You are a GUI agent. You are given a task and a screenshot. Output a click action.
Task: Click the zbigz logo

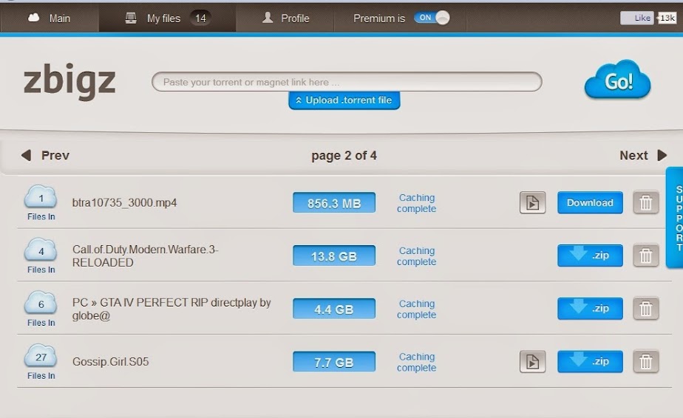(x=69, y=81)
